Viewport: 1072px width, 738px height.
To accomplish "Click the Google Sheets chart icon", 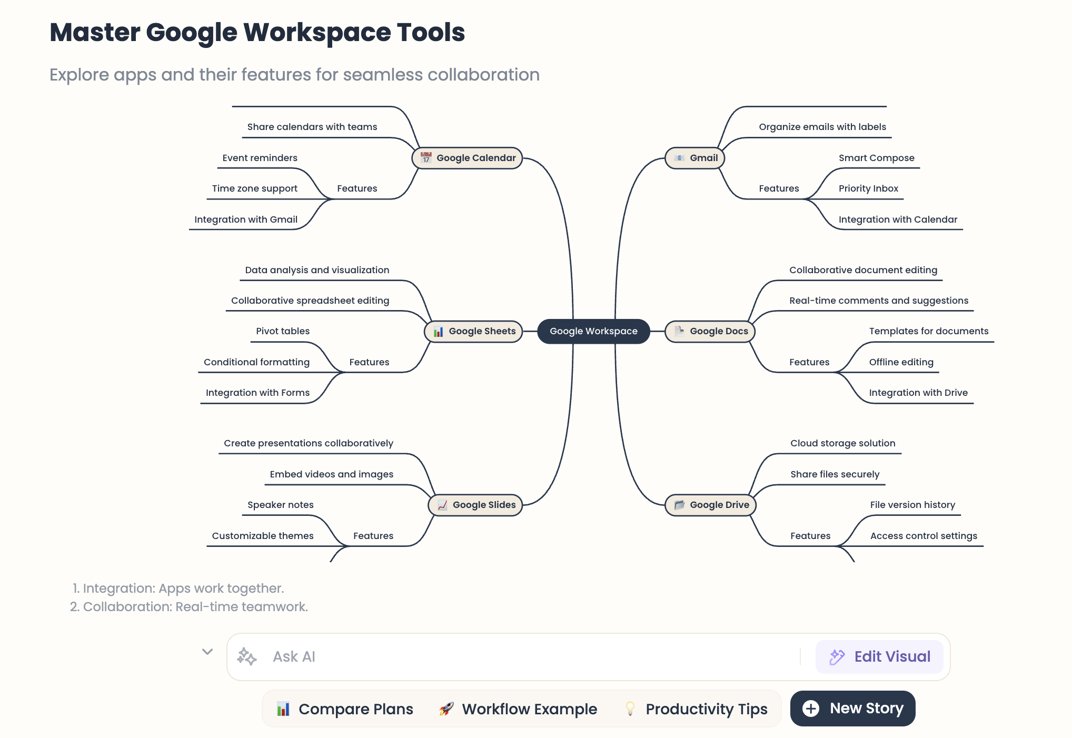I will click(x=438, y=332).
